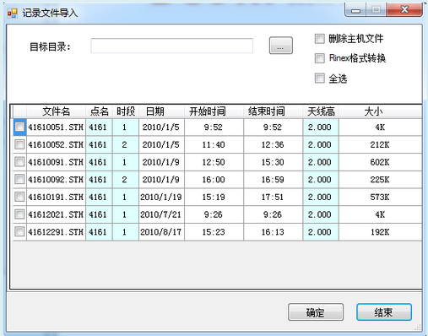Toggle the Rinex格式转换 checkbox

click(x=319, y=58)
